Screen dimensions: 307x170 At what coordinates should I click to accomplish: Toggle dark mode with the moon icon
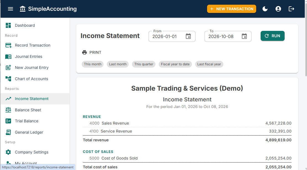265,9
